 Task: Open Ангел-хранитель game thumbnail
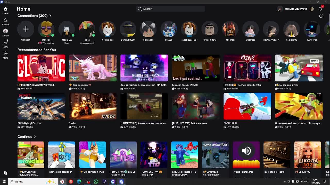point(299,68)
